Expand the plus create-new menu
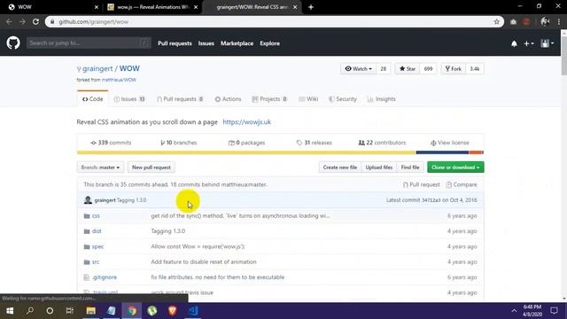 click(x=529, y=43)
